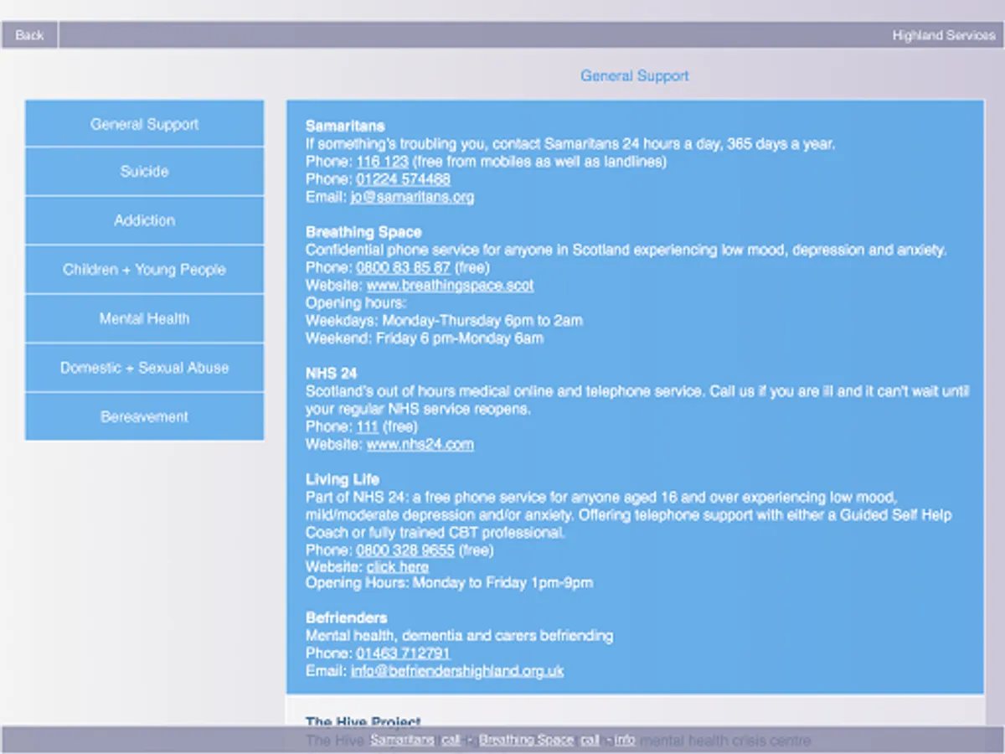The height and width of the screenshot is (754, 1005).
Task: Call Living Life on 0800 328 9655
Action: [x=405, y=550]
